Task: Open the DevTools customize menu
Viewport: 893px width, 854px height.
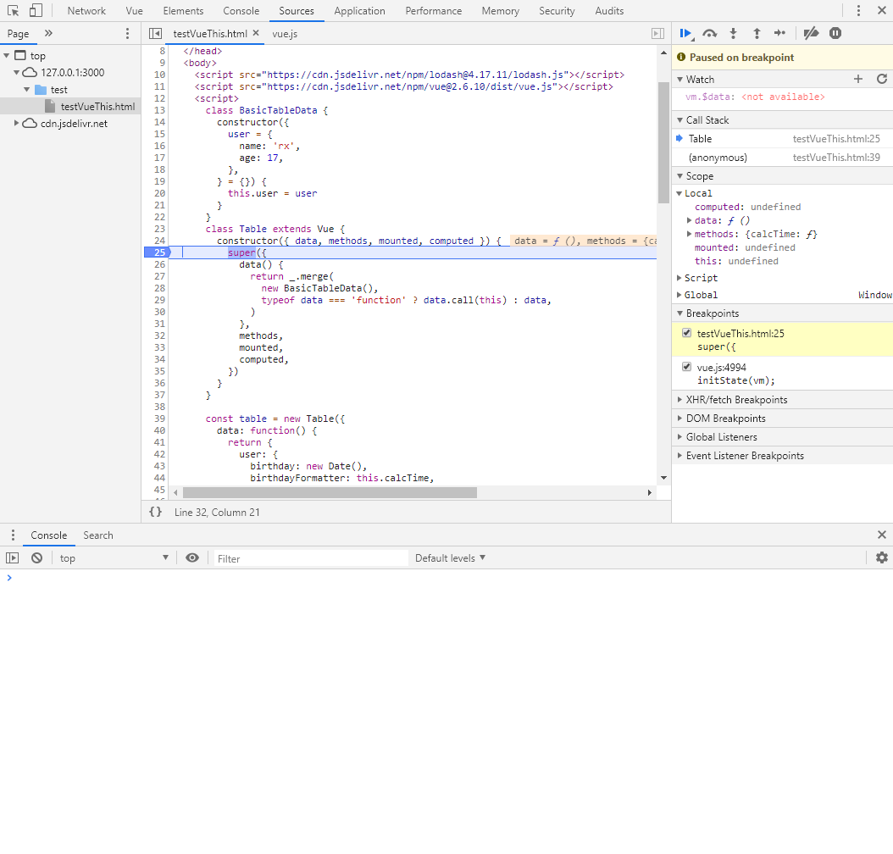Action: click(x=858, y=11)
